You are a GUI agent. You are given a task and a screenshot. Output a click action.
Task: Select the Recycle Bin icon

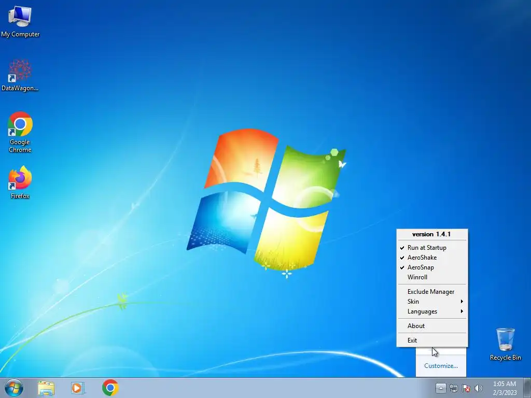[x=505, y=344]
